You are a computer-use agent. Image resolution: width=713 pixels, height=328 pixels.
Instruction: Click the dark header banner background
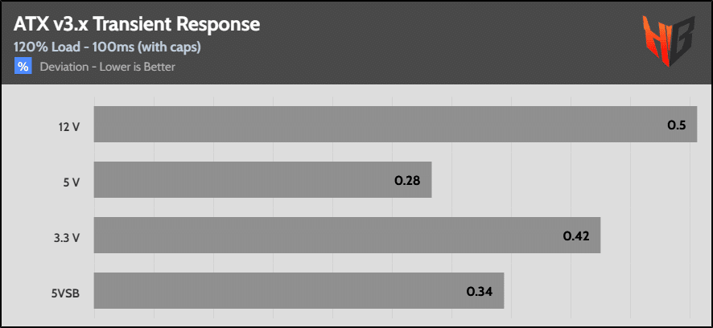[x=410, y=43]
